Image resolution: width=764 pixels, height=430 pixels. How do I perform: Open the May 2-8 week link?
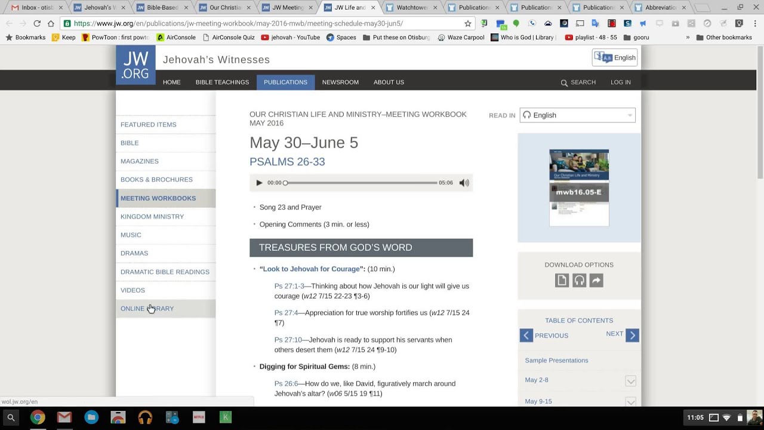click(537, 380)
